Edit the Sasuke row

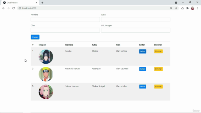143,51
